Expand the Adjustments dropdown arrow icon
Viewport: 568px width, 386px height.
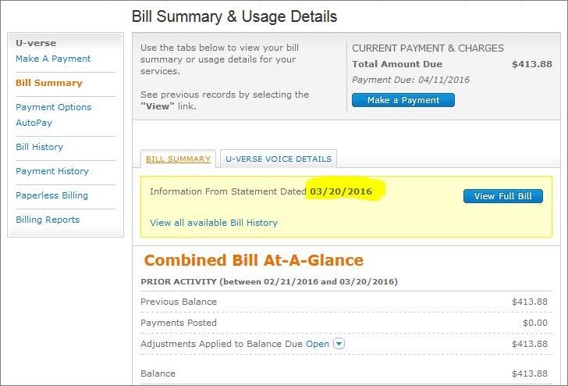click(339, 344)
